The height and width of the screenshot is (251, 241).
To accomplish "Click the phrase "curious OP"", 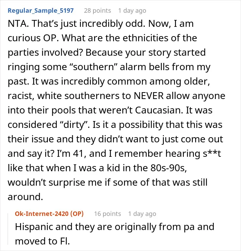I will (33, 38).
